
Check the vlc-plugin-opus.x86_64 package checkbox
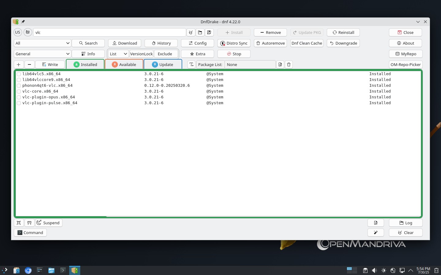click(x=19, y=97)
